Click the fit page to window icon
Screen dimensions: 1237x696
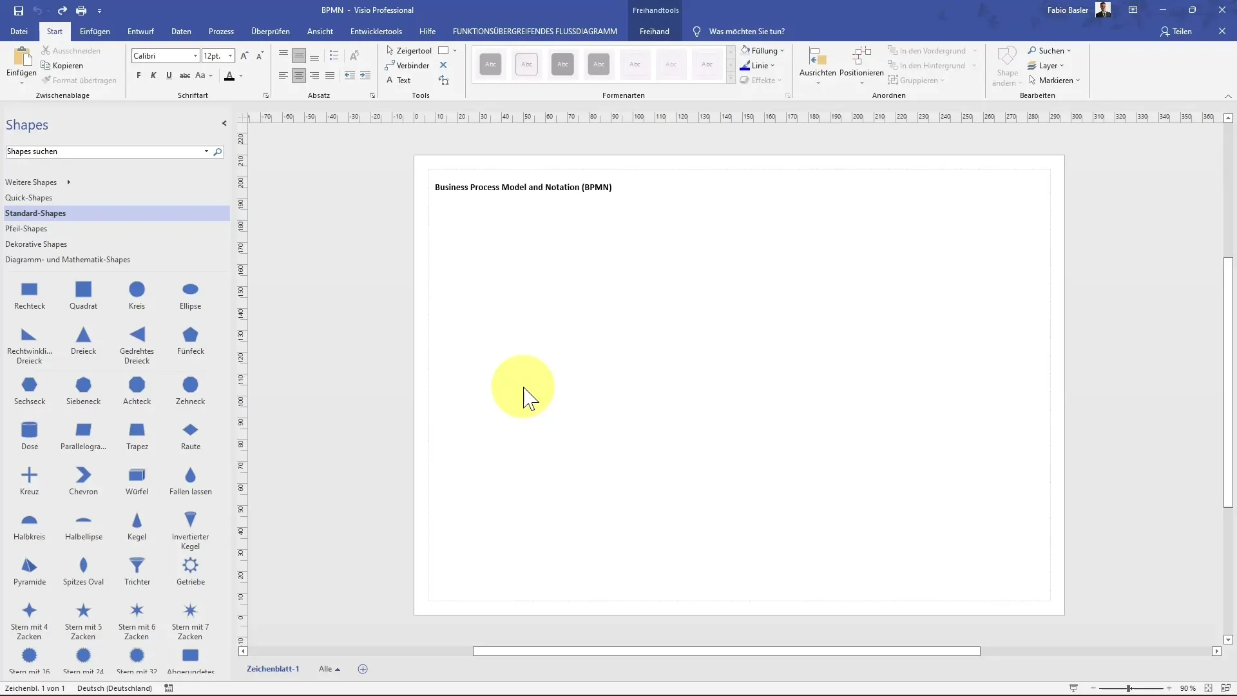pos(1209,688)
